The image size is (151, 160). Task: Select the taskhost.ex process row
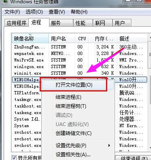tap(27, 106)
